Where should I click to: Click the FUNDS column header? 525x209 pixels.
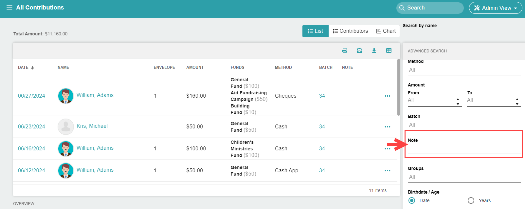tap(238, 67)
